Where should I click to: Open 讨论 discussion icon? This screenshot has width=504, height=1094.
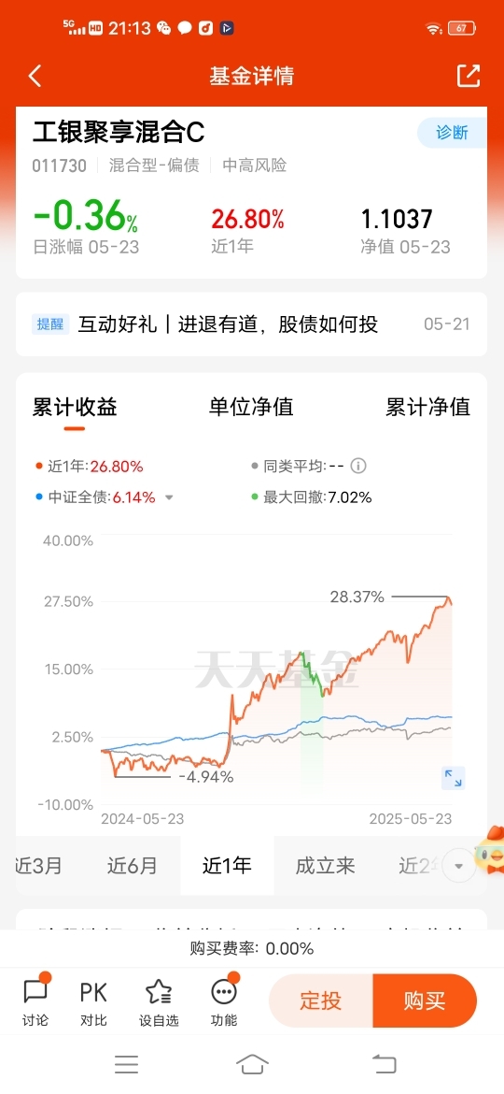point(35,1000)
